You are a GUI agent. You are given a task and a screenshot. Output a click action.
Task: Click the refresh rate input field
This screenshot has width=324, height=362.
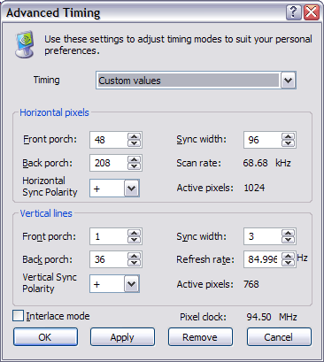263,259
